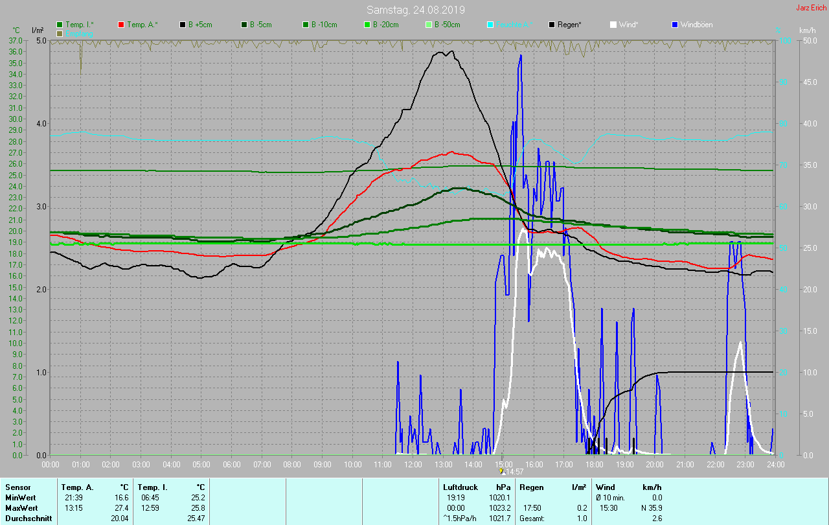Click the bright green B -20cm square
Viewport: 829px width, 525px height.
tap(367, 25)
